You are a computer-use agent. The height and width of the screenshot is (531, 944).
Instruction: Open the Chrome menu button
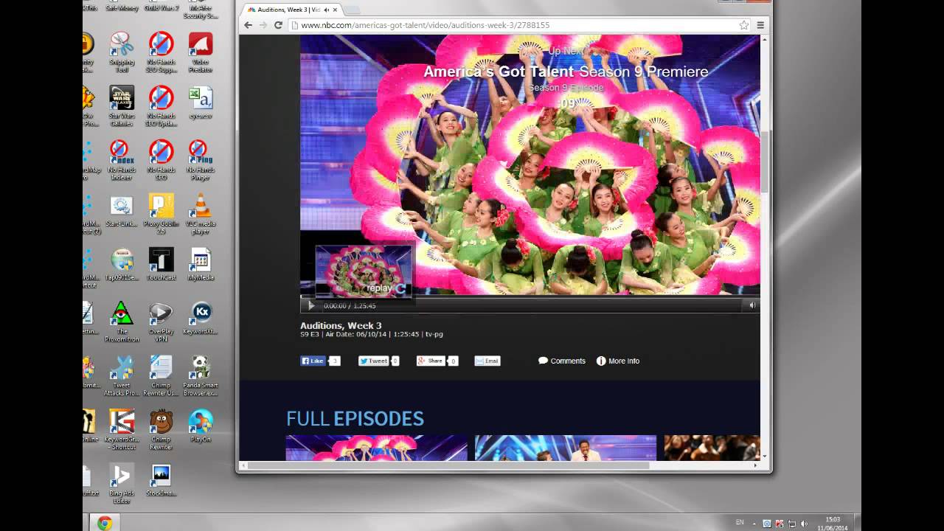click(x=760, y=25)
